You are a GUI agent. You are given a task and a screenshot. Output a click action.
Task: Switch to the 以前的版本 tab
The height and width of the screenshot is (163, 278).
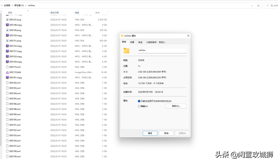pos(152,42)
